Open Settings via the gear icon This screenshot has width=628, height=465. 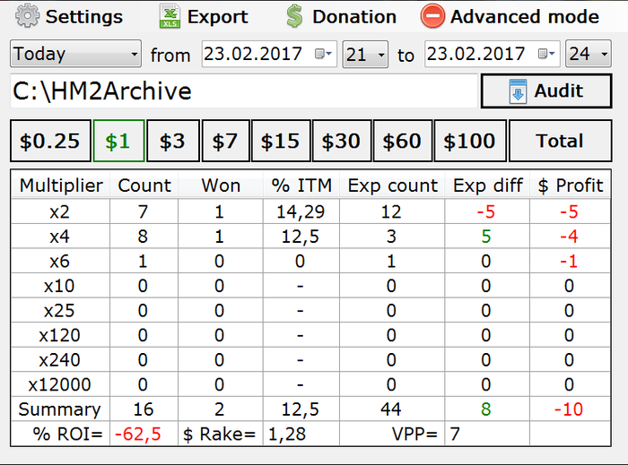(27, 16)
